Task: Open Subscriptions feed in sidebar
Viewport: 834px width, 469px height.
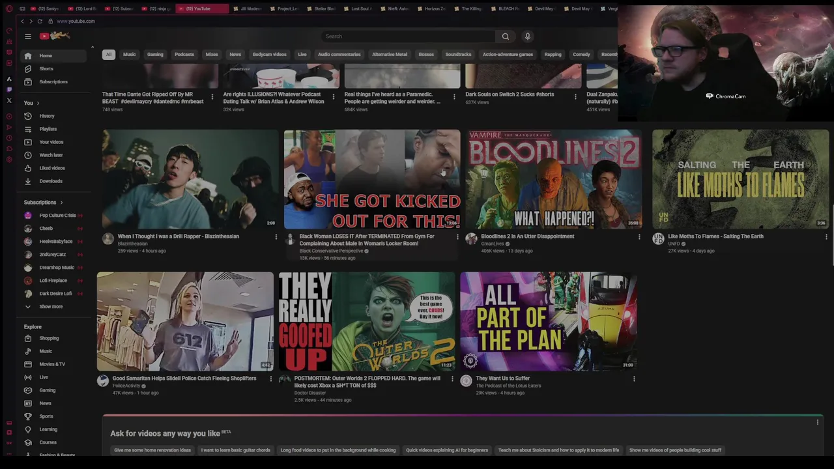Action: pyautogui.click(x=53, y=82)
